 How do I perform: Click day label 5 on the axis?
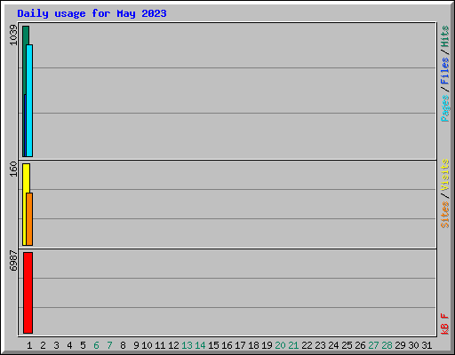[83, 345]
